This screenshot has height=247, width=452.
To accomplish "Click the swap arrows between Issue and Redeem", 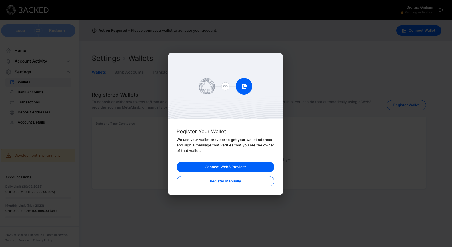I will pyautogui.click(x=38, y=31).
